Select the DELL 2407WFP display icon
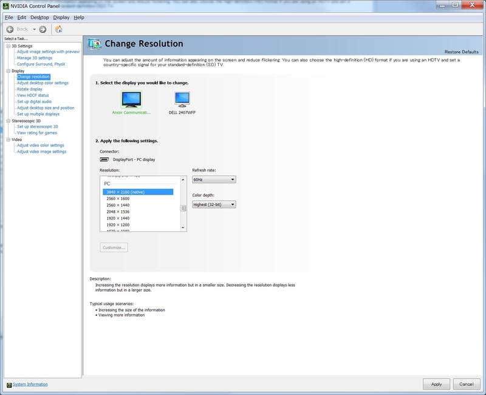 coord(182,99)
